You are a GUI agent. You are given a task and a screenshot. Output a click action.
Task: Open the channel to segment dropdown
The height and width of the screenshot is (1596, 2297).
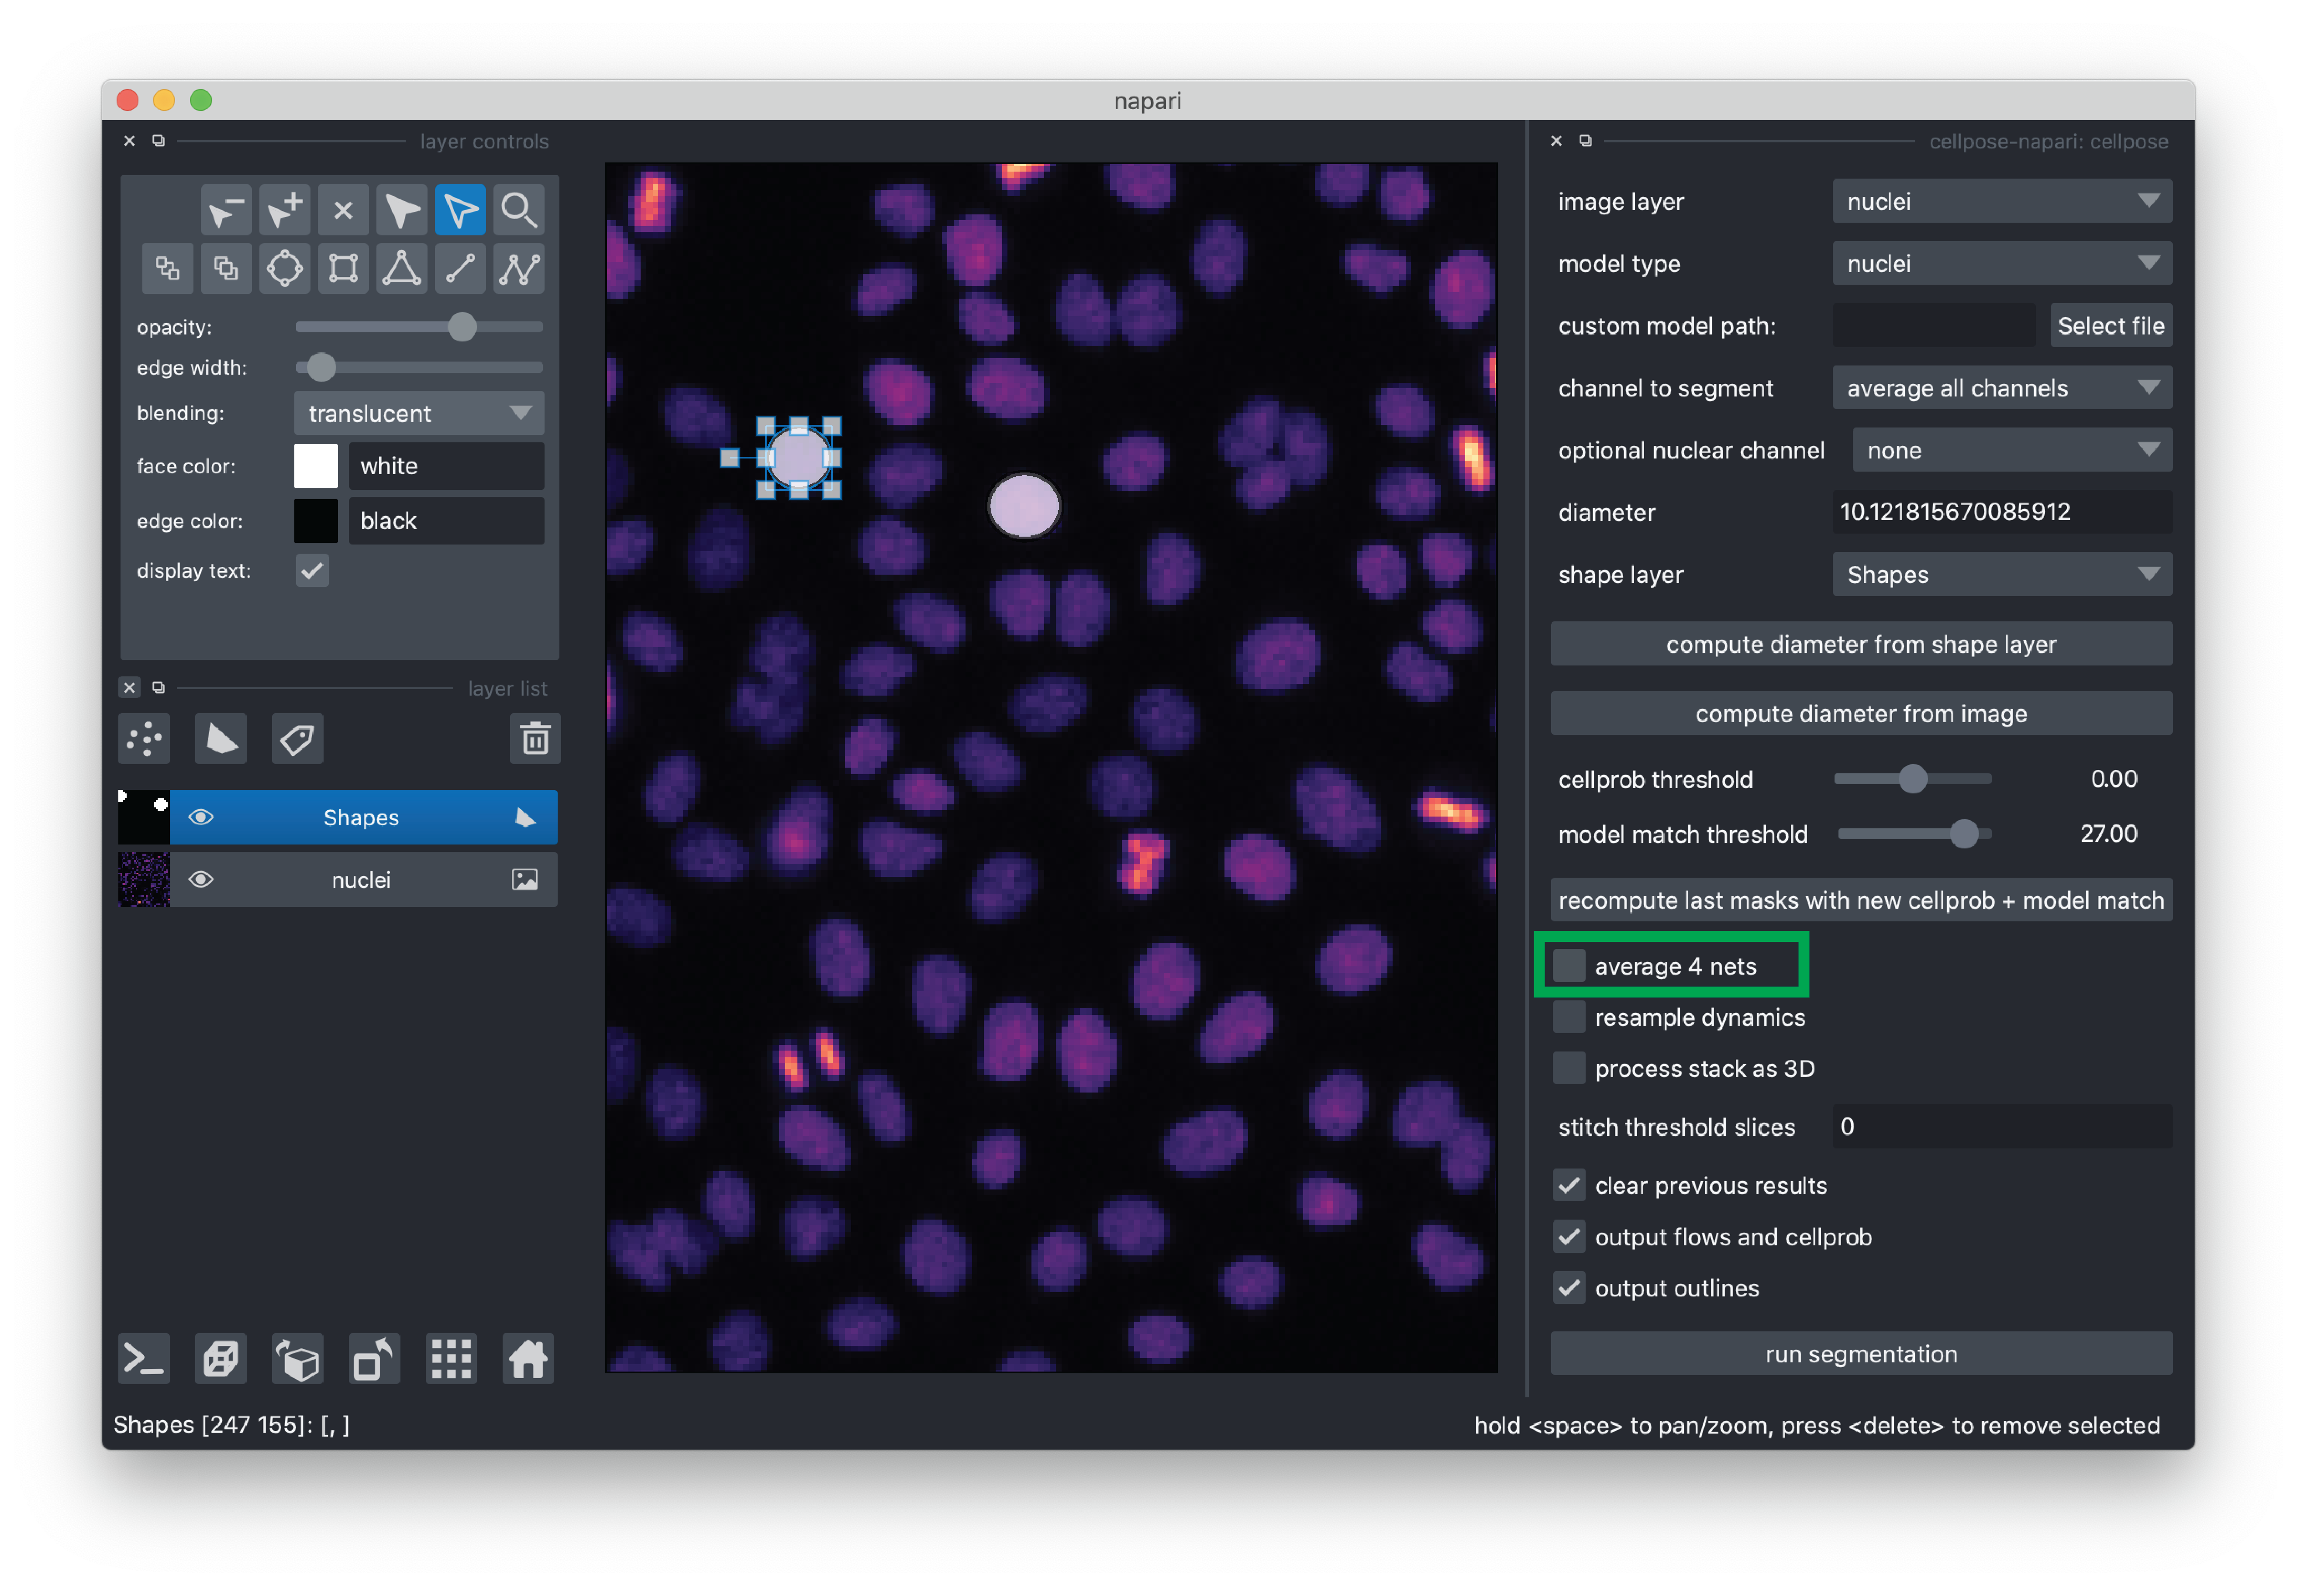pos(2000,388)
